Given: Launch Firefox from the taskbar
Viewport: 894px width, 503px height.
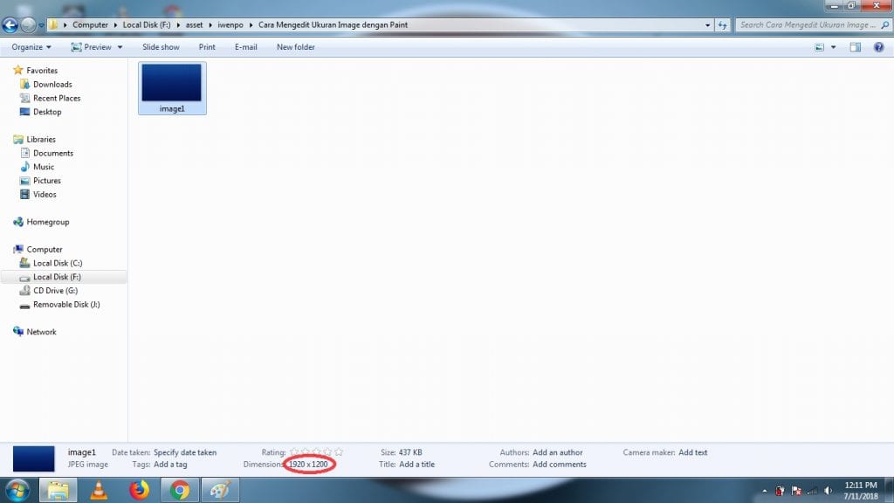Looking at the screenshot, I should point(139,491).
